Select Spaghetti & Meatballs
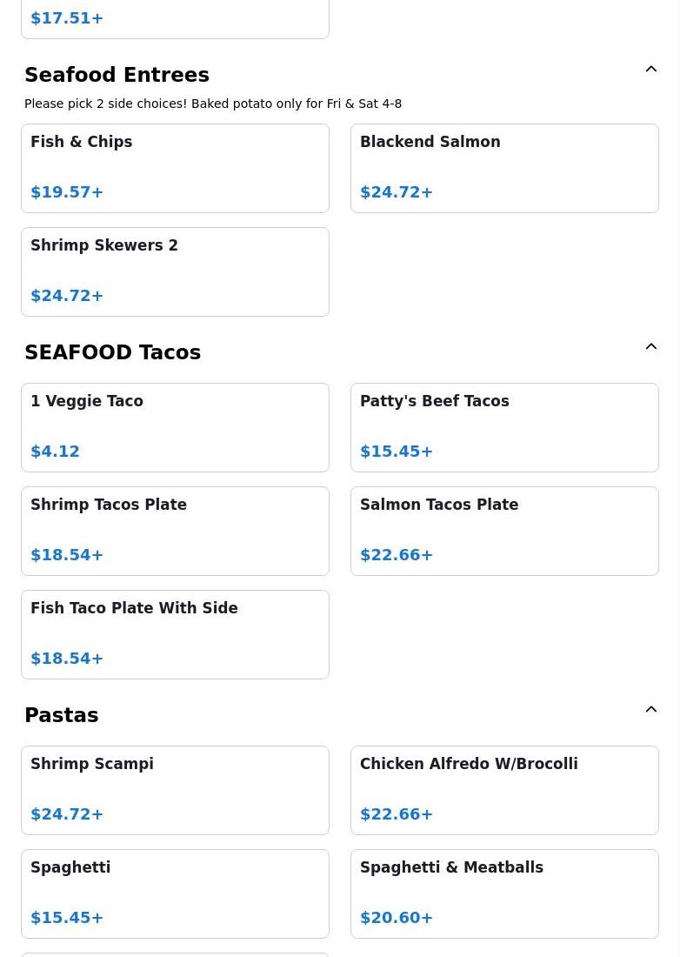The width and height of the screenshot is (680, 957). (504, 893)
